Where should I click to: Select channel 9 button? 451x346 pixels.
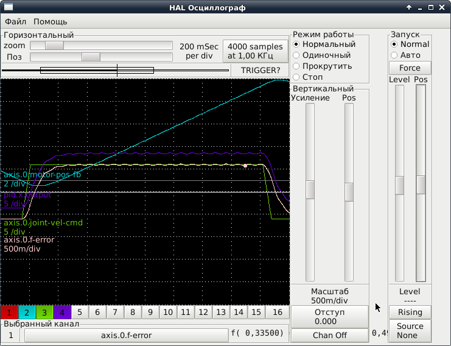click(150, 312)
